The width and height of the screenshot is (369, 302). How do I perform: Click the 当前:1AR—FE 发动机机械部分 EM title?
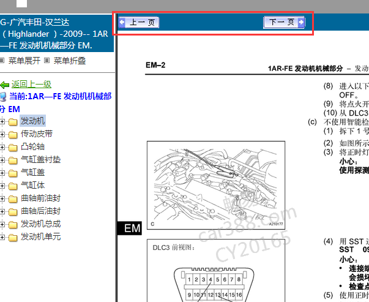click(56, 102)
